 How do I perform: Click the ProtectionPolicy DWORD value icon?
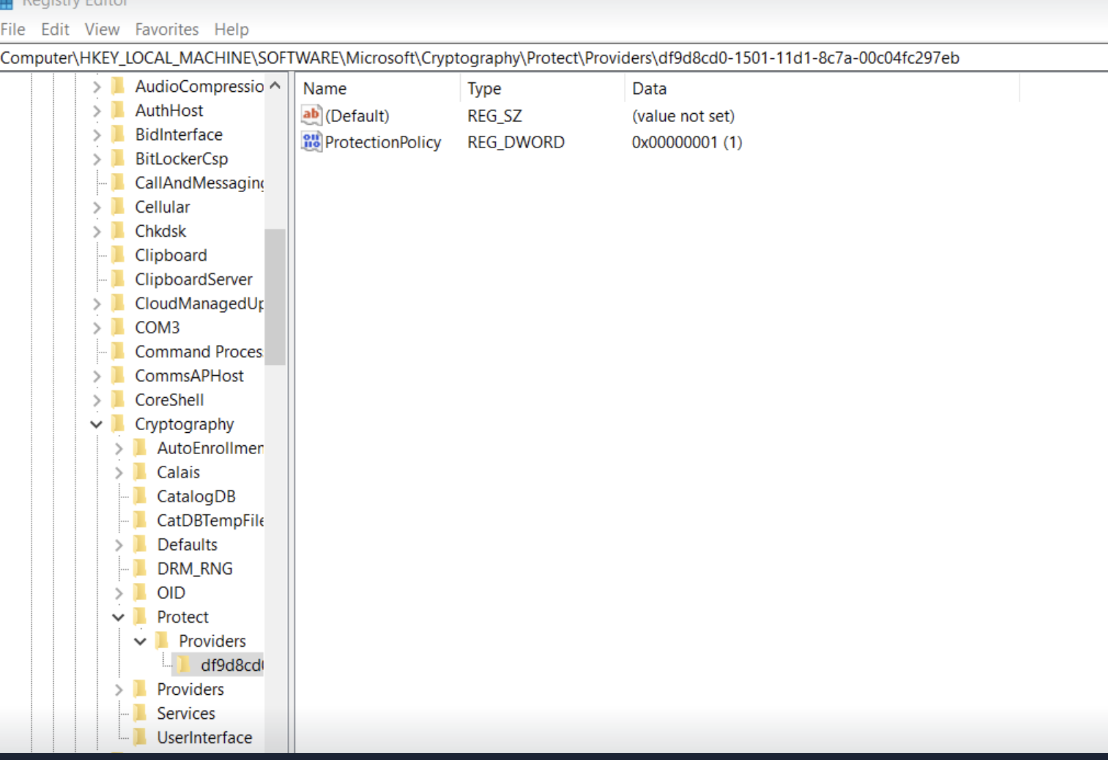pos(311,142)
